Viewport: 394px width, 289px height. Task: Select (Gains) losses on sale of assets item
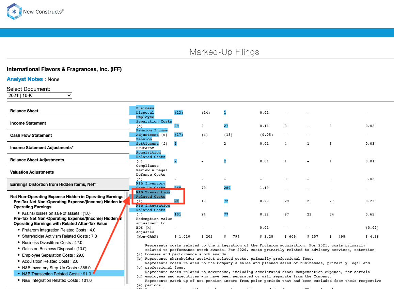[56, 213]
